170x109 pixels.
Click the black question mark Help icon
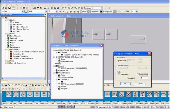(x=38, y=8)
